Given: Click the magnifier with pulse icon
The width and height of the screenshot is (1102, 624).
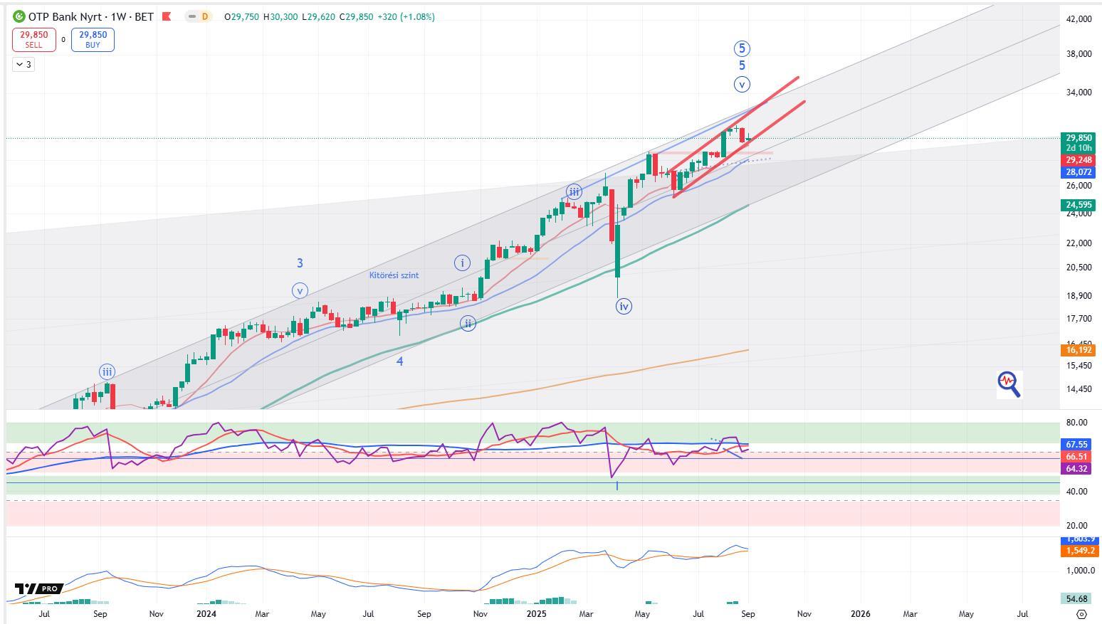Looking at the screenshot, I should (x=1009, y=384).
